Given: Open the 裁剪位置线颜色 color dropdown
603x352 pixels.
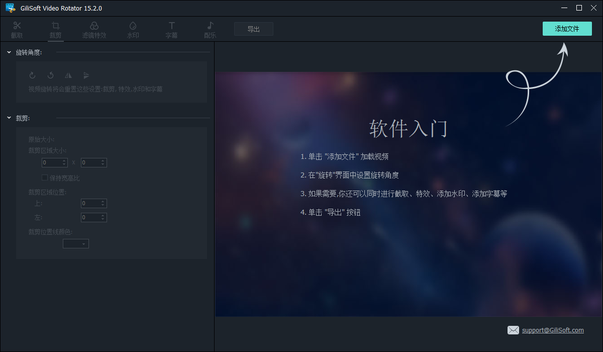Looking at the screenshot, I should click(76, 243).
